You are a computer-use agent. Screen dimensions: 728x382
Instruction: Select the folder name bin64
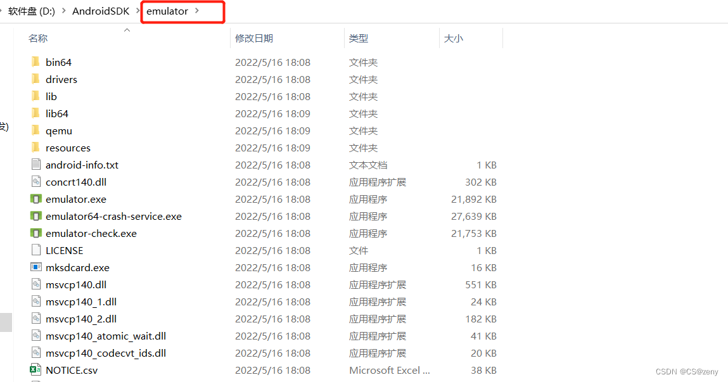(58, 62)
